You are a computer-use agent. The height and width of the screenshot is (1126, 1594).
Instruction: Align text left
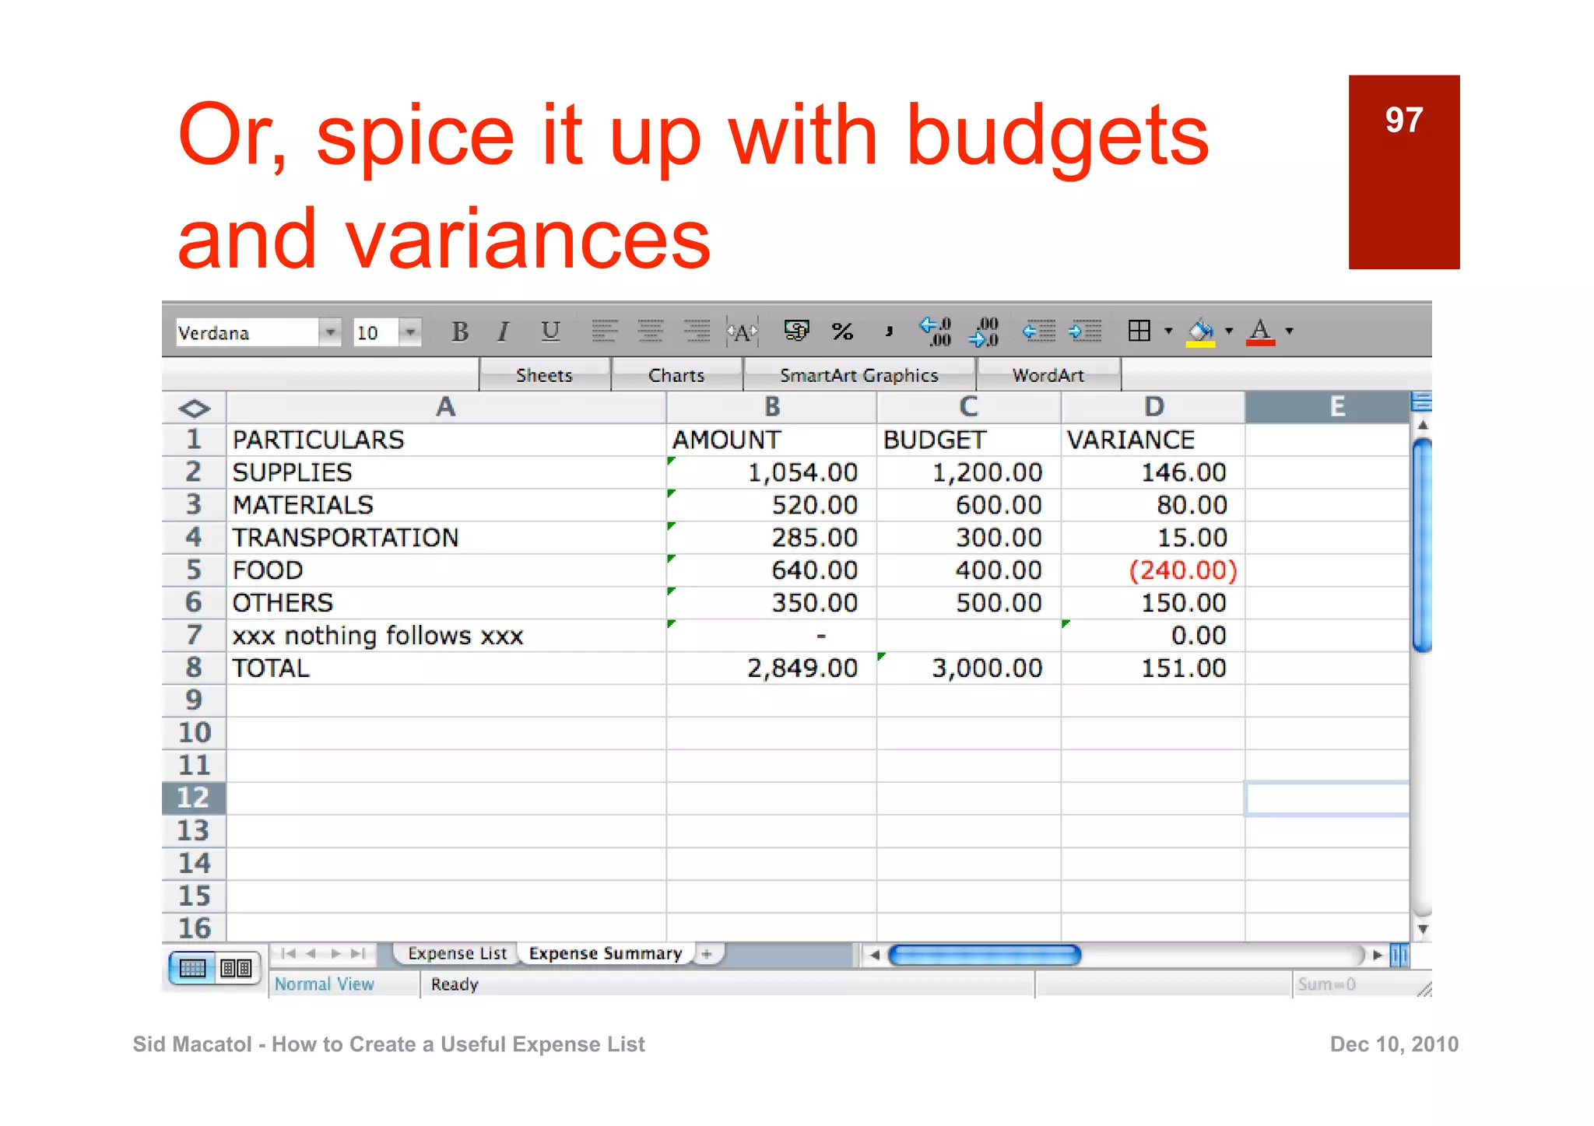click(604, 331)
